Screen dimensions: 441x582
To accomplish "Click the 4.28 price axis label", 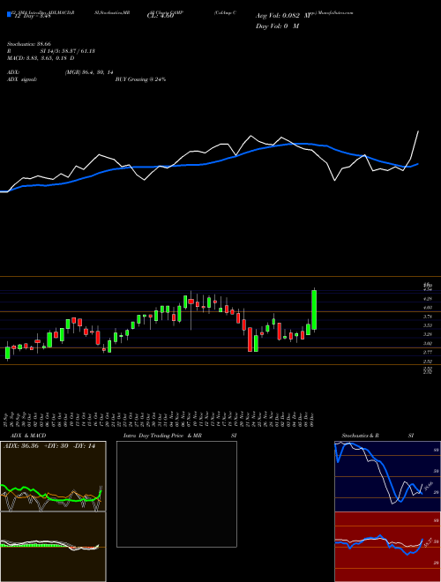I will 427,298.
